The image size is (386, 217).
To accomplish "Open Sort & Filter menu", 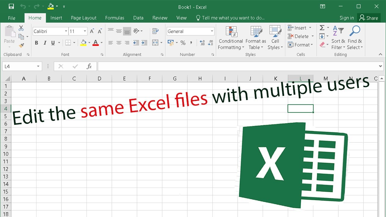I will 338,38.
